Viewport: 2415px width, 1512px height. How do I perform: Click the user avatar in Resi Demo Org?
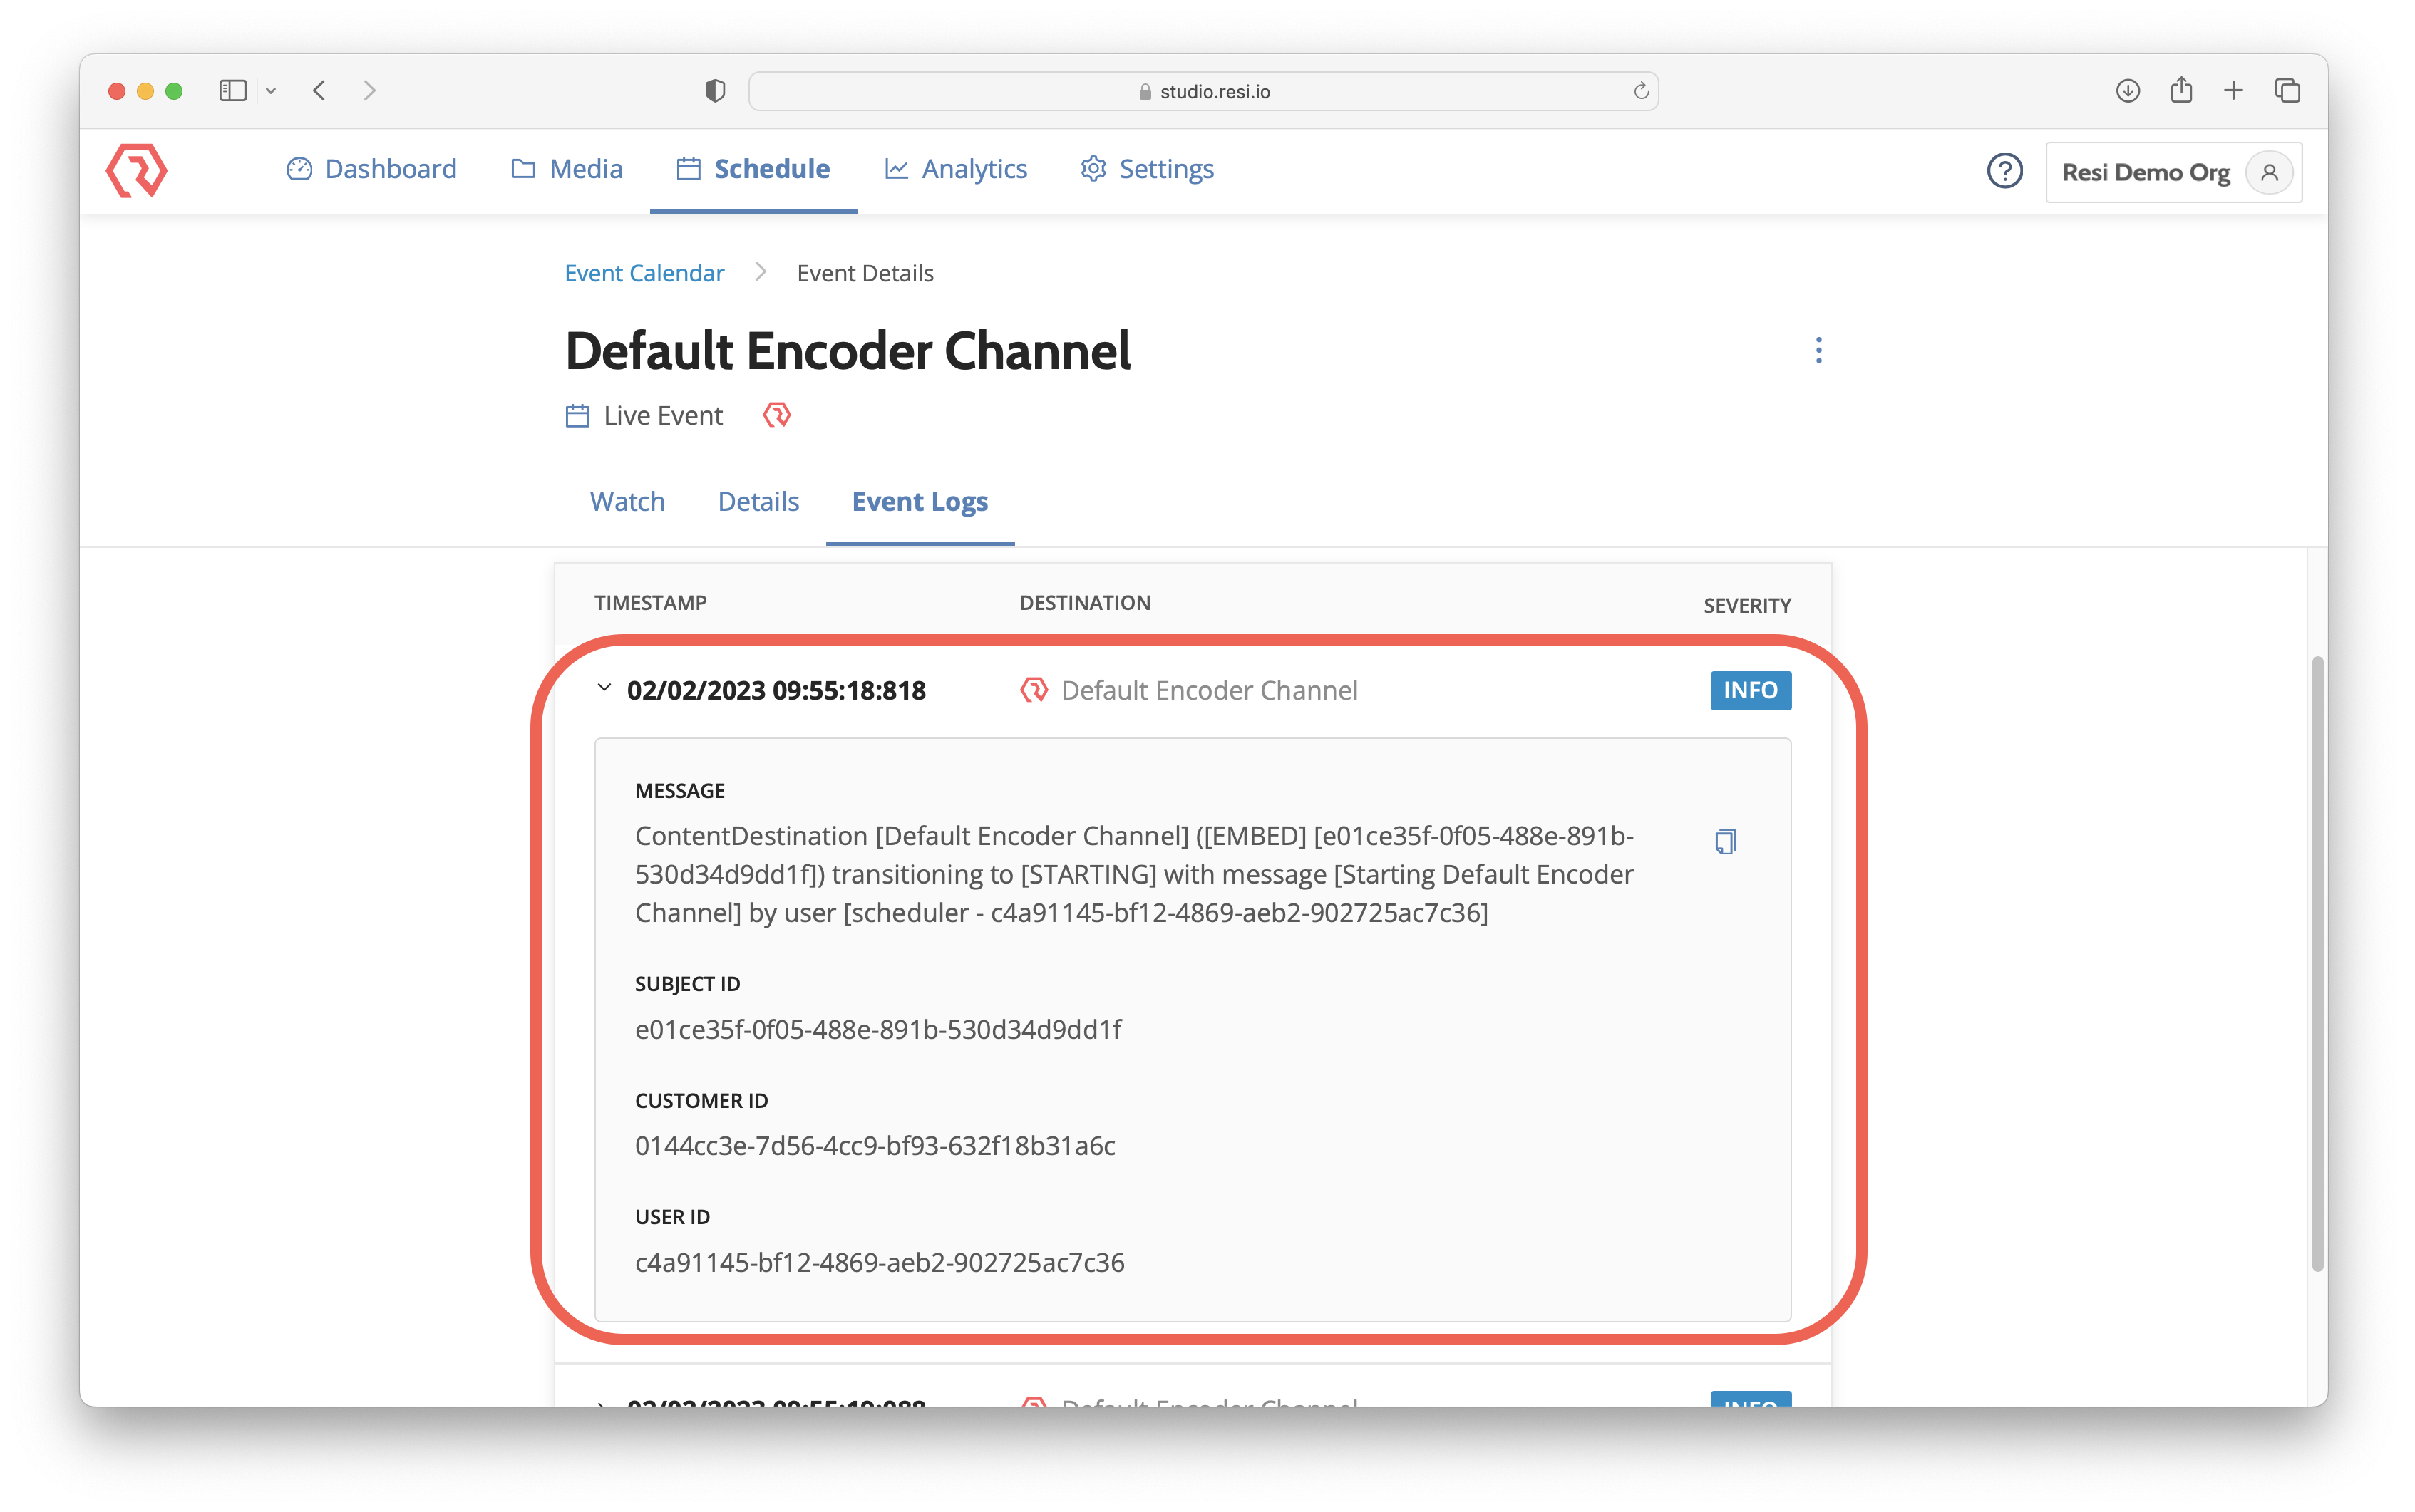pyautogui.click(x=2268, y=172)
